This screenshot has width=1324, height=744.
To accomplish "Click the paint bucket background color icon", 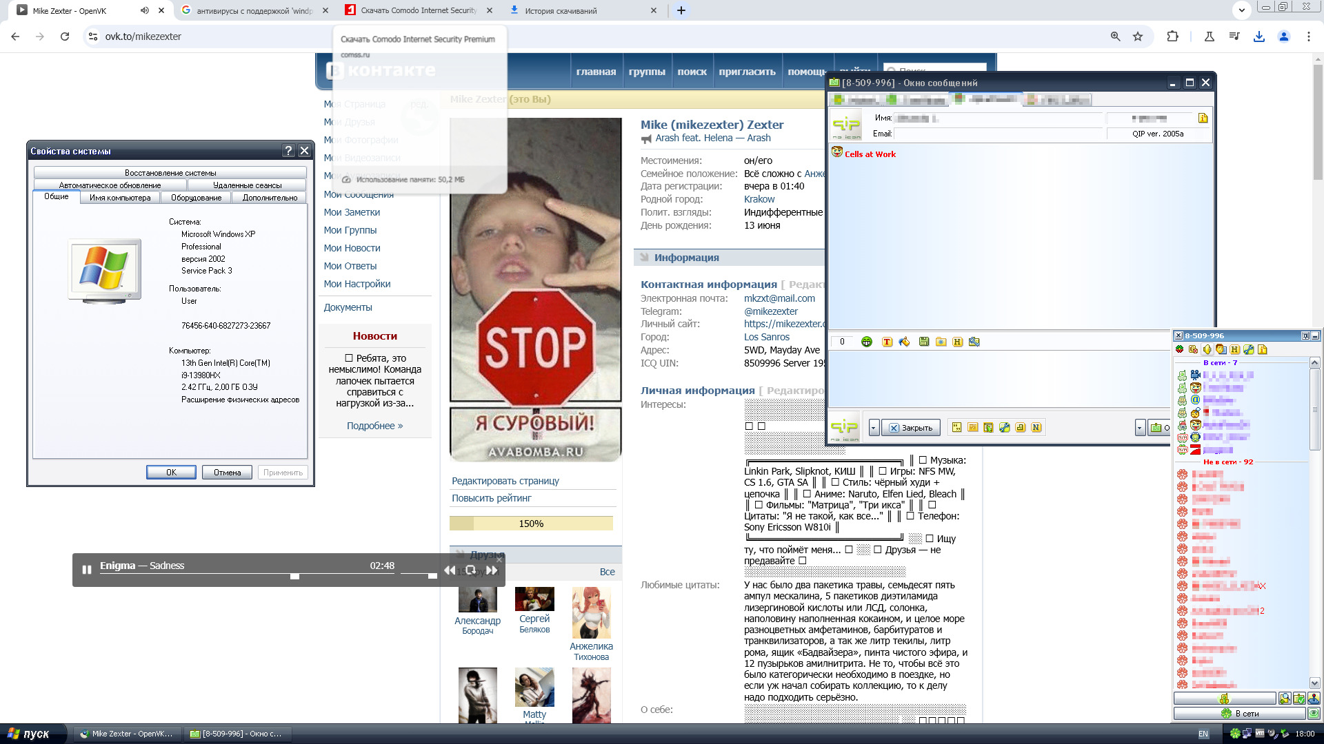I will [x=904, y=342].
